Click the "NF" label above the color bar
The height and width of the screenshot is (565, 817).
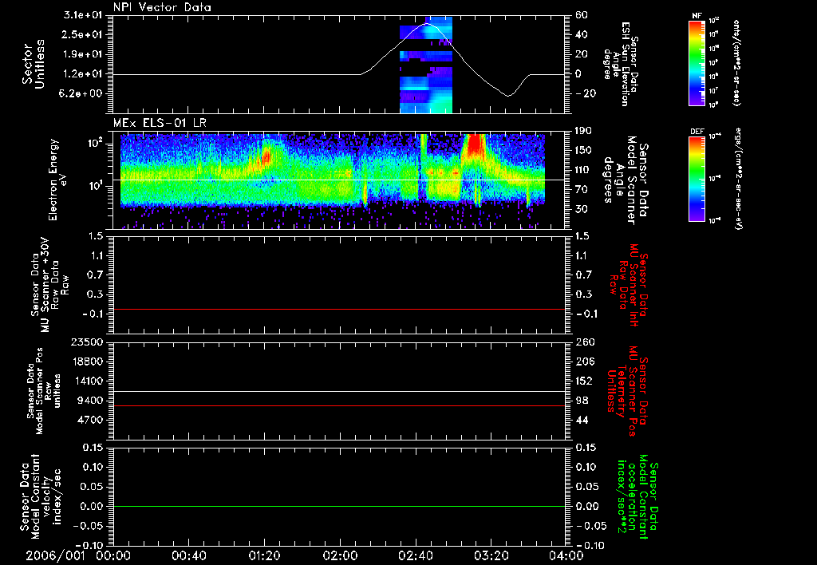[697, 16]
